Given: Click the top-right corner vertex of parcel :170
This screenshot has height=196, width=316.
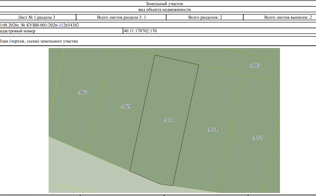Looking at the screenshot, I should coord(199,65).
